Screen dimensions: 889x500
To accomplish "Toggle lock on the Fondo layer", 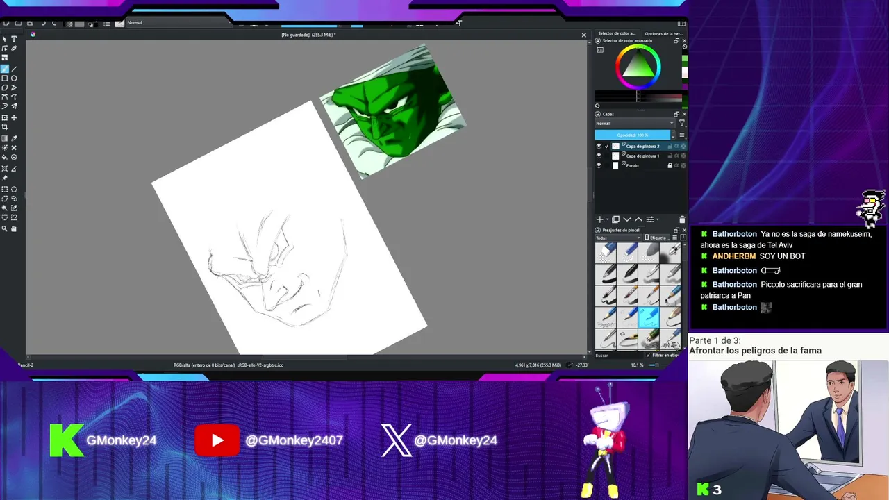I will (x=670, y=165).
